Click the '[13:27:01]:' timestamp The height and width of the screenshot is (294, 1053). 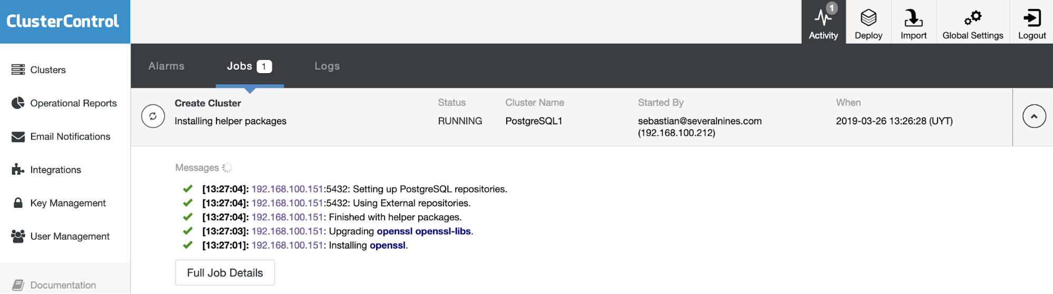point(225,245)
